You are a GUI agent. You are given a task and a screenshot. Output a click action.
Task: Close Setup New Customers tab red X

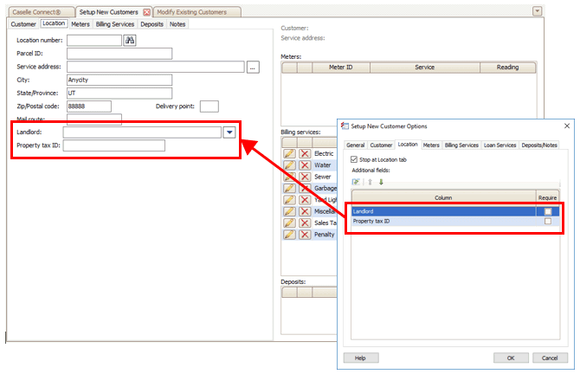tap(146, 12)
